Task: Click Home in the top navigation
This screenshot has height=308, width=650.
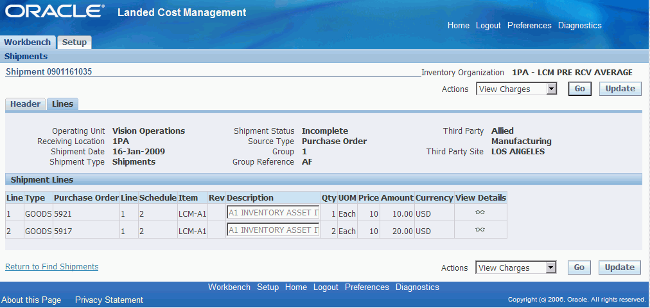Action: 459,25
